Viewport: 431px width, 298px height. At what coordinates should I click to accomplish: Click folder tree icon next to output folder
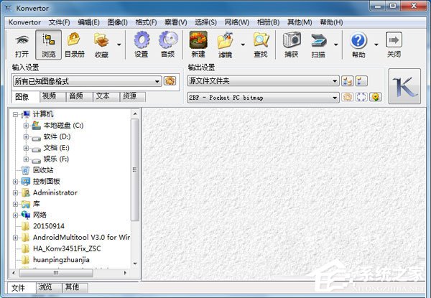[x=347, y=81]
